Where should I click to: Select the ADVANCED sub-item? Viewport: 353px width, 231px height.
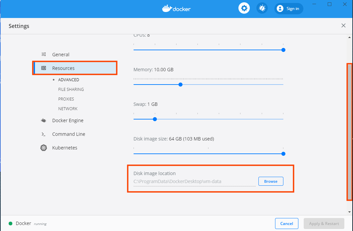pos(69,80)
